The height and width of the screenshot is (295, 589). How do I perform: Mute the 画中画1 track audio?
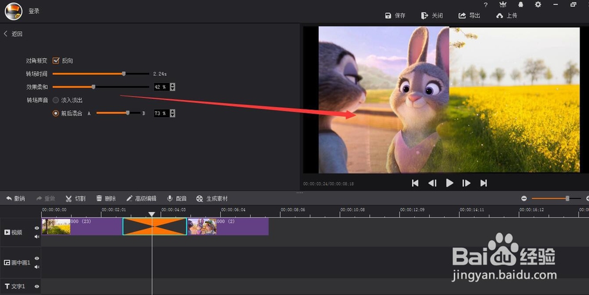click(x=37, y=267)
